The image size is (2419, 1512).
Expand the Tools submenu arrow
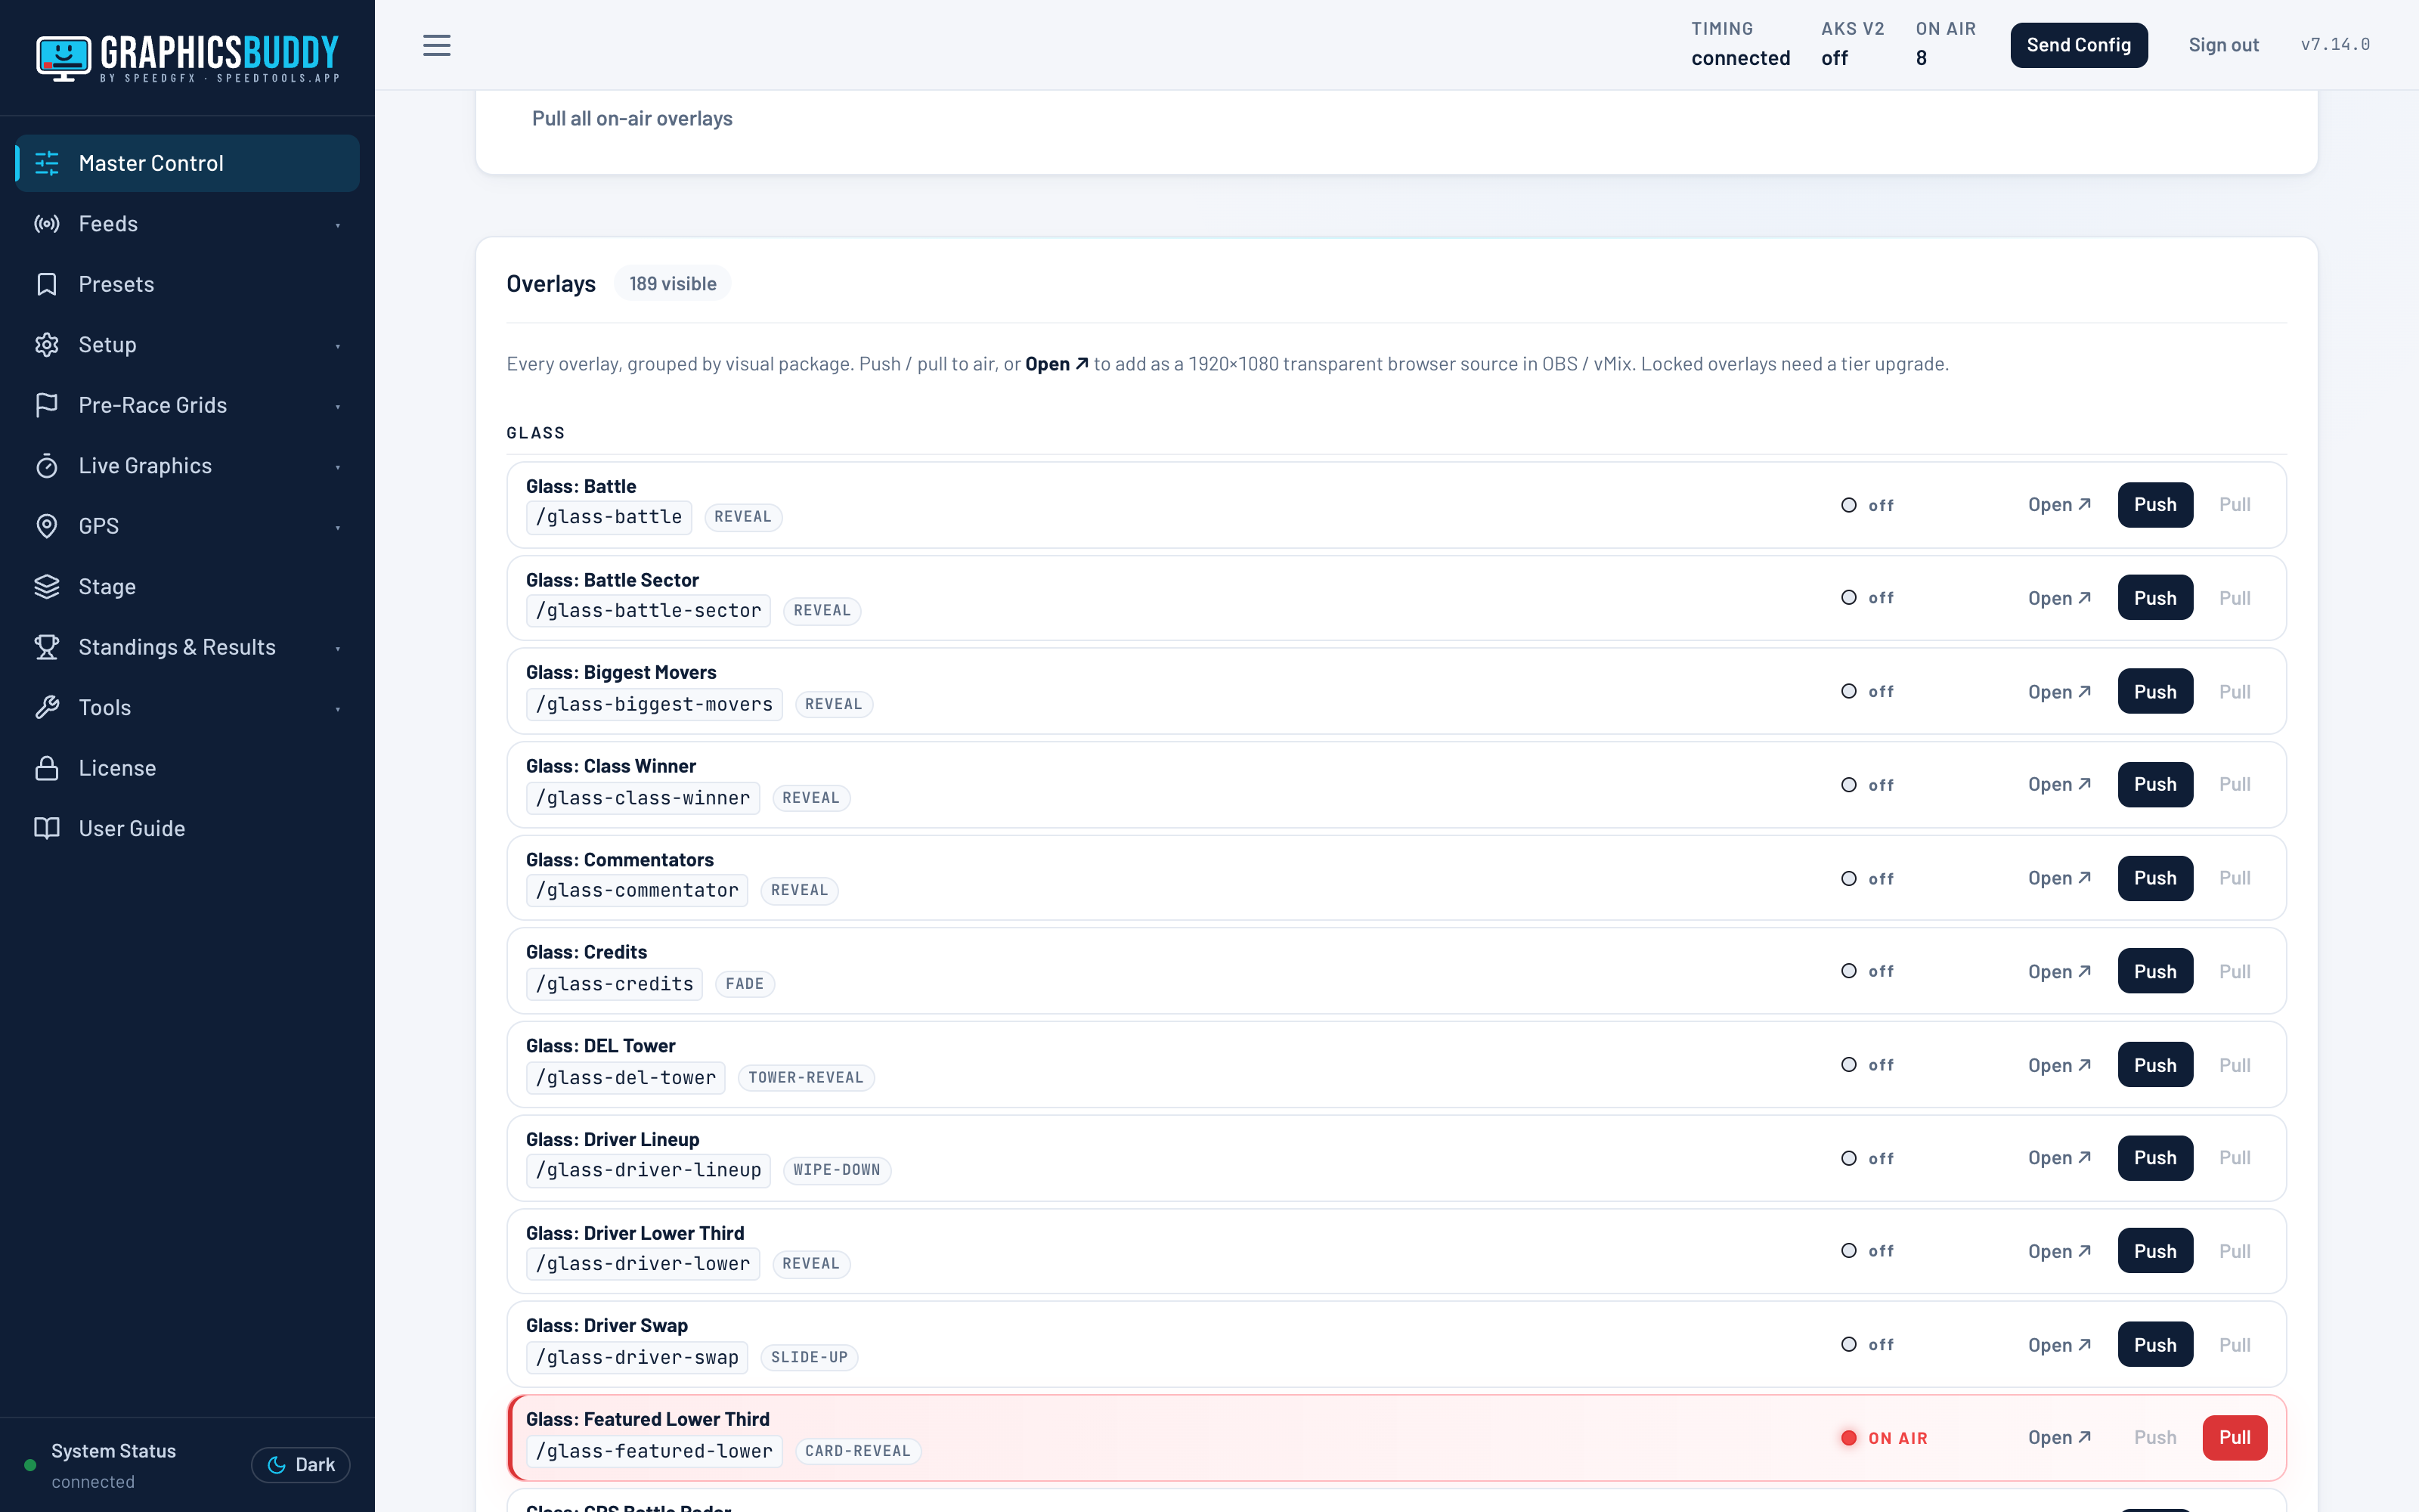coord(338,709)
